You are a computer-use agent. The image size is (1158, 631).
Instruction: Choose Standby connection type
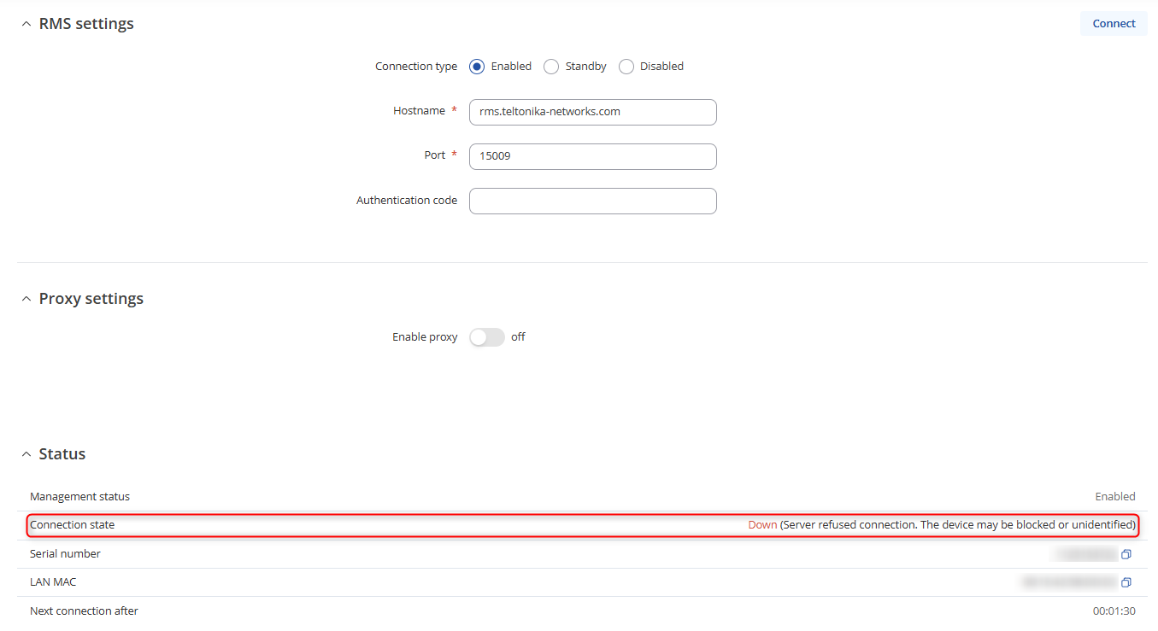tap(551, 67)
